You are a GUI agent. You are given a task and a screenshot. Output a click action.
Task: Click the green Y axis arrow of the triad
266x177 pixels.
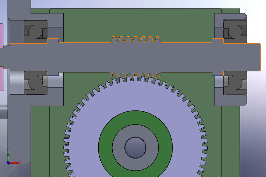(8, 153)
